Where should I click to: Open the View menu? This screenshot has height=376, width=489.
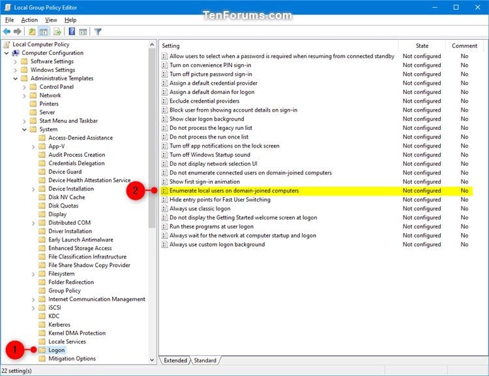(51, 20)
